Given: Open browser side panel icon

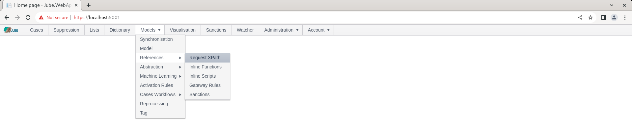Looking at the screenshot, I should tap(603, 17).
